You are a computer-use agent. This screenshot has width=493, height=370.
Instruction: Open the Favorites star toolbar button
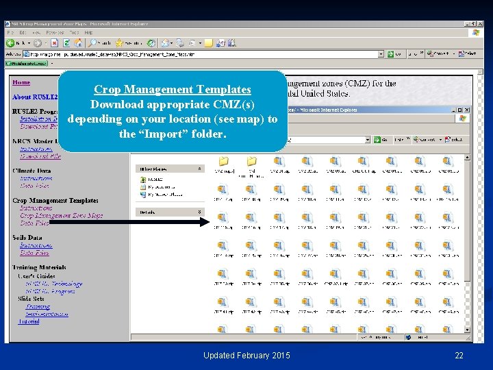coord(129,43)
